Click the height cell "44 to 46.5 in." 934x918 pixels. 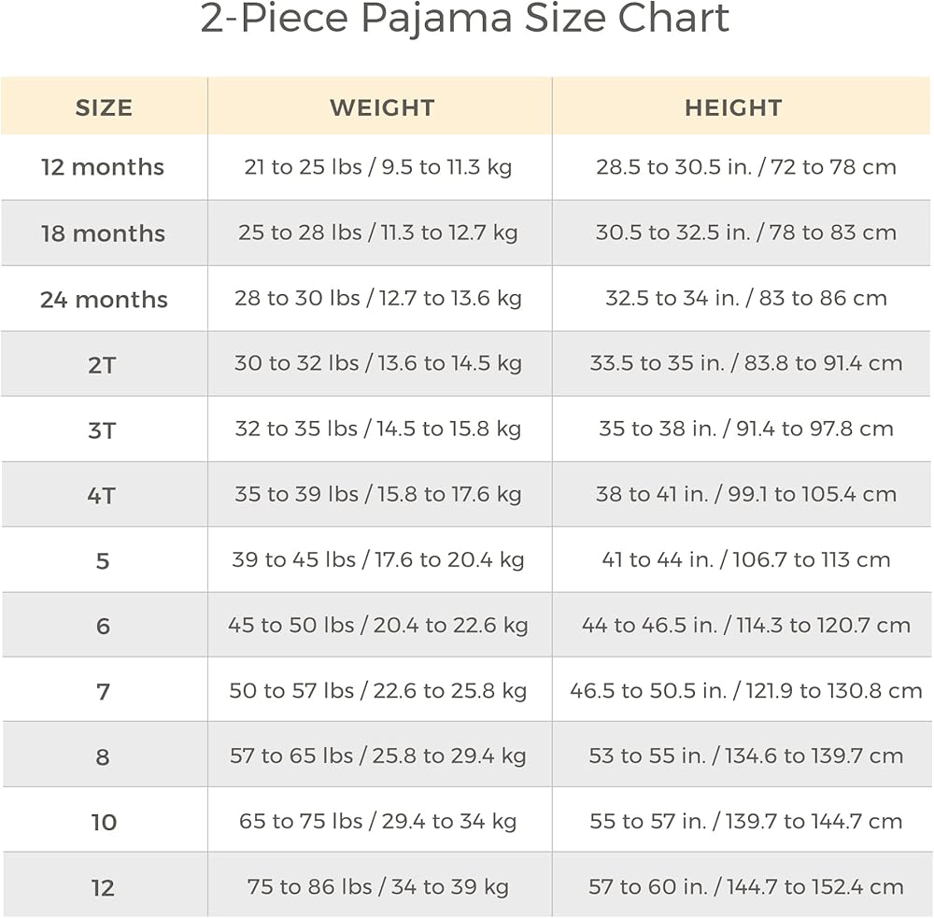(x=746, y=626)
